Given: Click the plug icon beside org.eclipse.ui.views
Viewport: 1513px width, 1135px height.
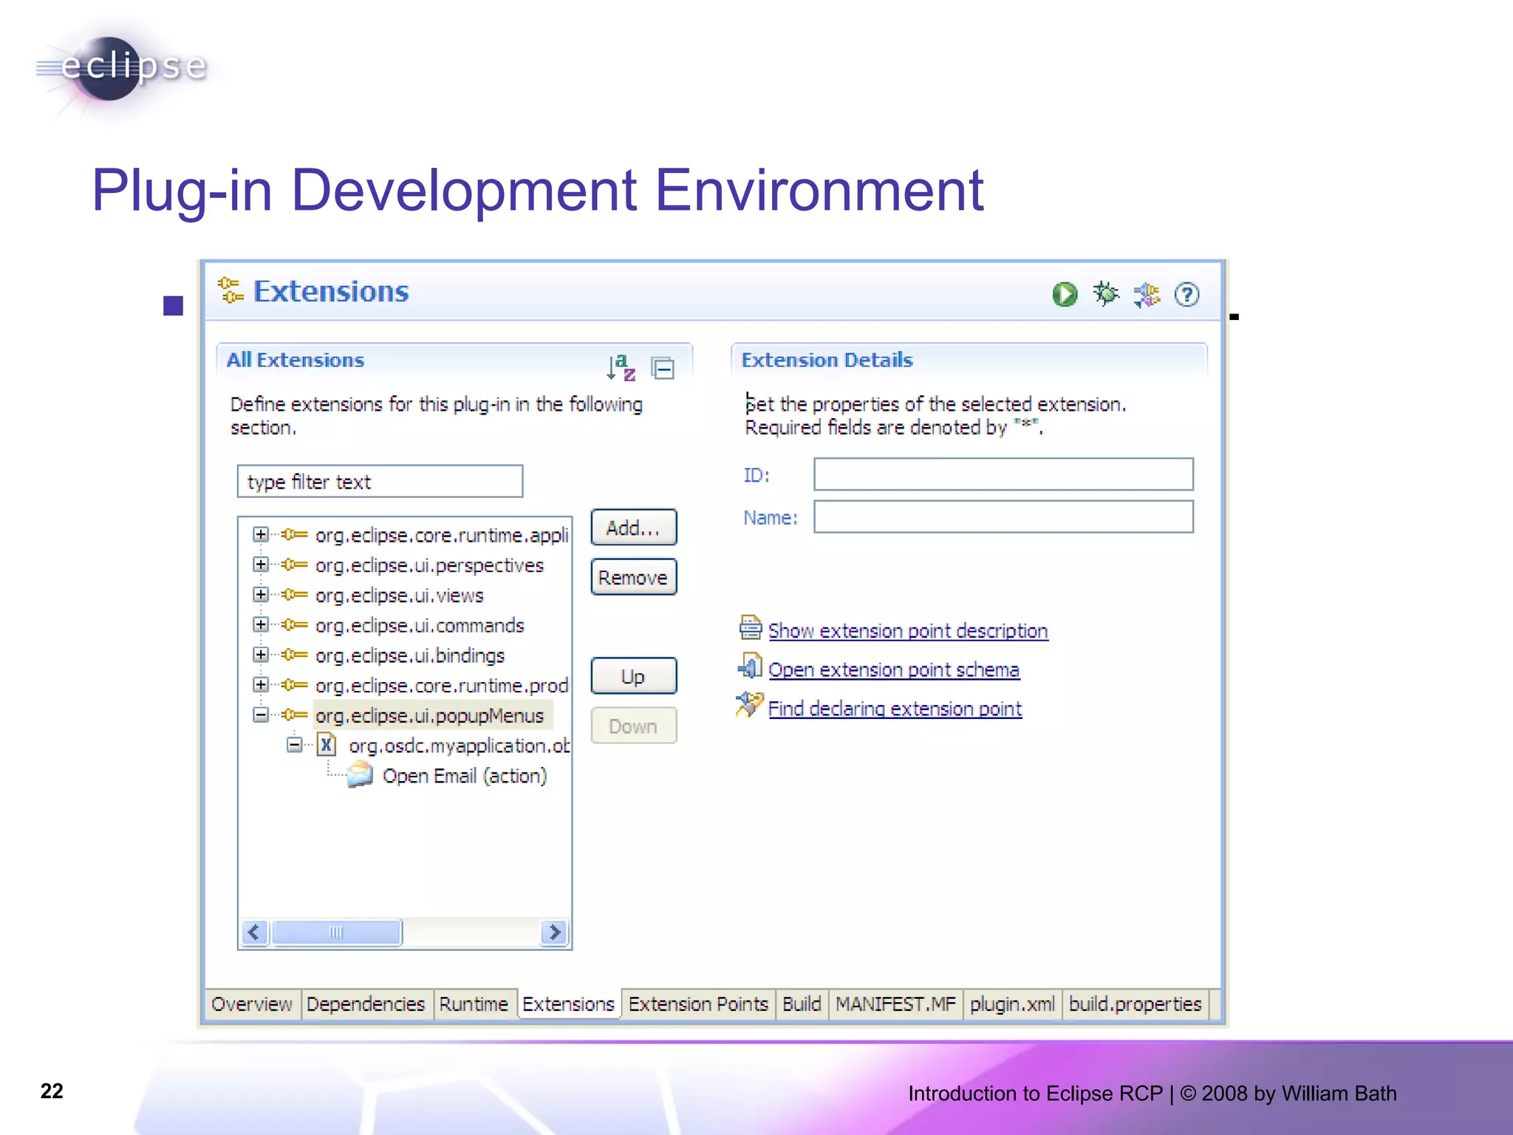Looking at the screenshot, I should (x=295, y=594).
